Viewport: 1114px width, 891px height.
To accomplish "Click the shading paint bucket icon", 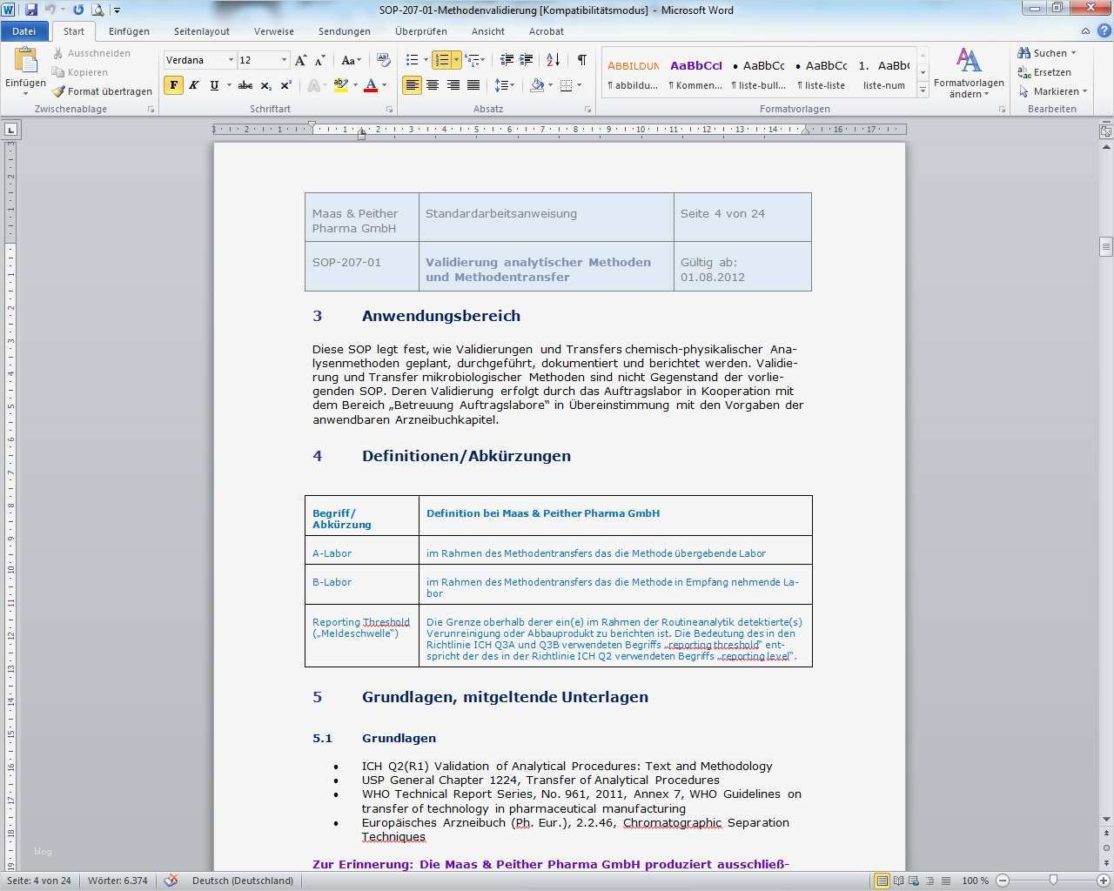I will 536,85.
